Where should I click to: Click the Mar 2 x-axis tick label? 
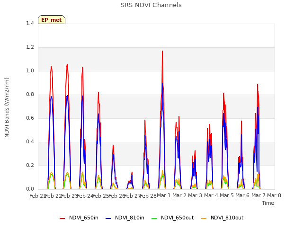[179, 195]
